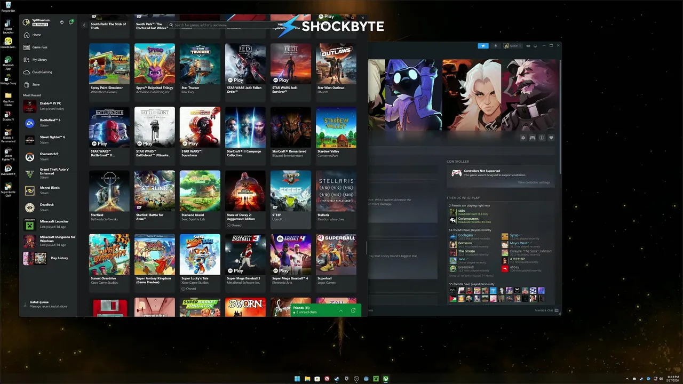The height and width of the screenshot is (384, 683).
Task: Open Play history in sidebar
Action: 49,258
